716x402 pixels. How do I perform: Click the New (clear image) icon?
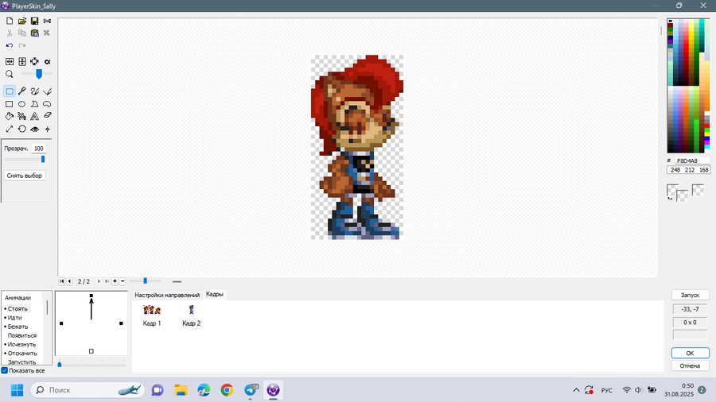[x=10, y=21]
